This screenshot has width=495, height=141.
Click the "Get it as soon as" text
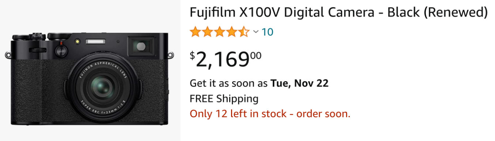tap(229, 83)
